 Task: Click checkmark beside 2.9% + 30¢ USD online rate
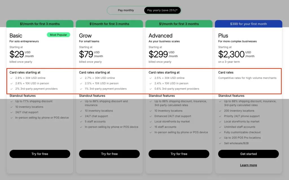pos(11,78)
